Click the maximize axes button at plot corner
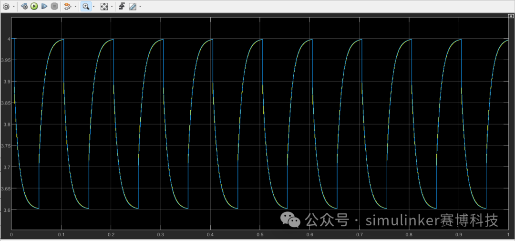 511,16
